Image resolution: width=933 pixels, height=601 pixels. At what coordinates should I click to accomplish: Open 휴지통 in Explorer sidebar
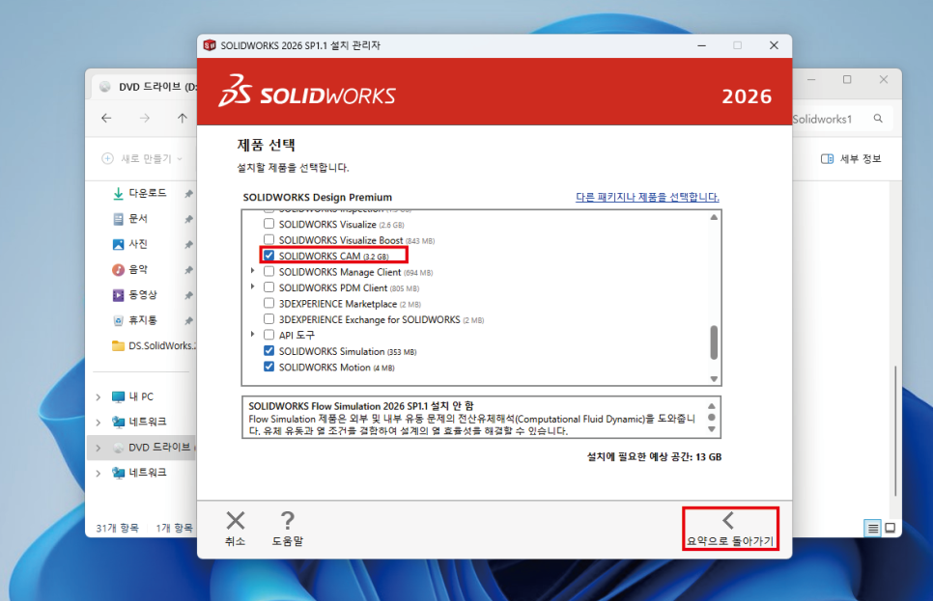(x=143, y=320)
